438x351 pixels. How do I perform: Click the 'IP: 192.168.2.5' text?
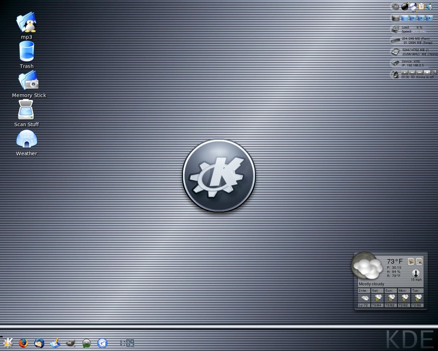click(413, 65)
